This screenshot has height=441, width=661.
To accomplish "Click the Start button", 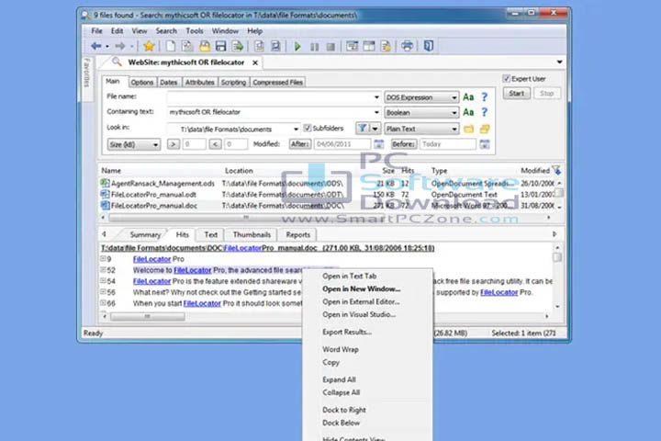I will coord(516,94).
